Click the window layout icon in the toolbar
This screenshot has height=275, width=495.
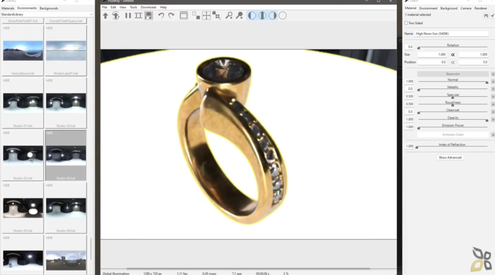click(x=184, y=15)
